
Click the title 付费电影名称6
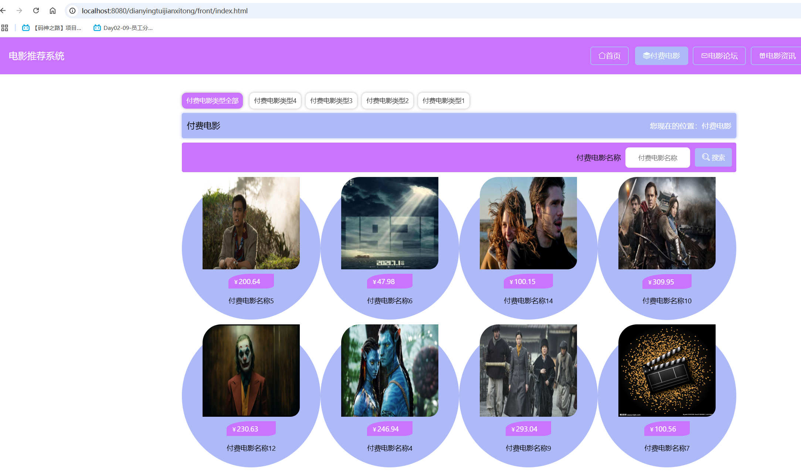(x=390, y=301)
